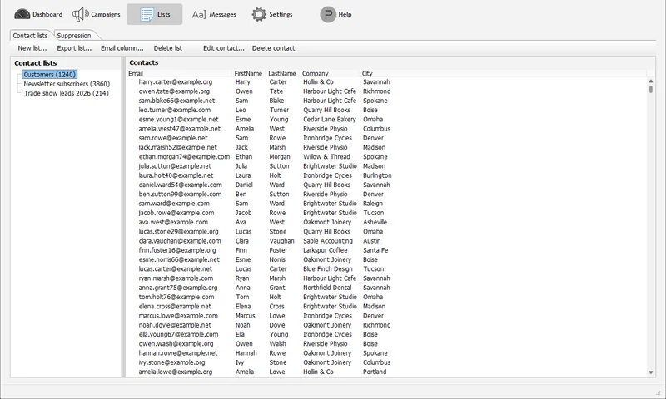Select contact owen.walsh@example.org
This screenshot has height=399, width=666.
[x=176, y=343]
